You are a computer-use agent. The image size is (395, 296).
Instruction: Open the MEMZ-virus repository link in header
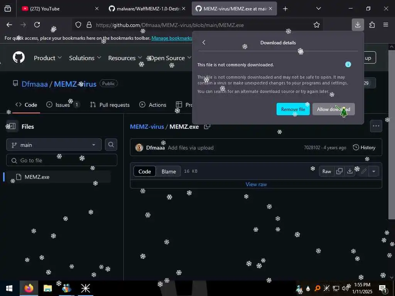point(75,84)
